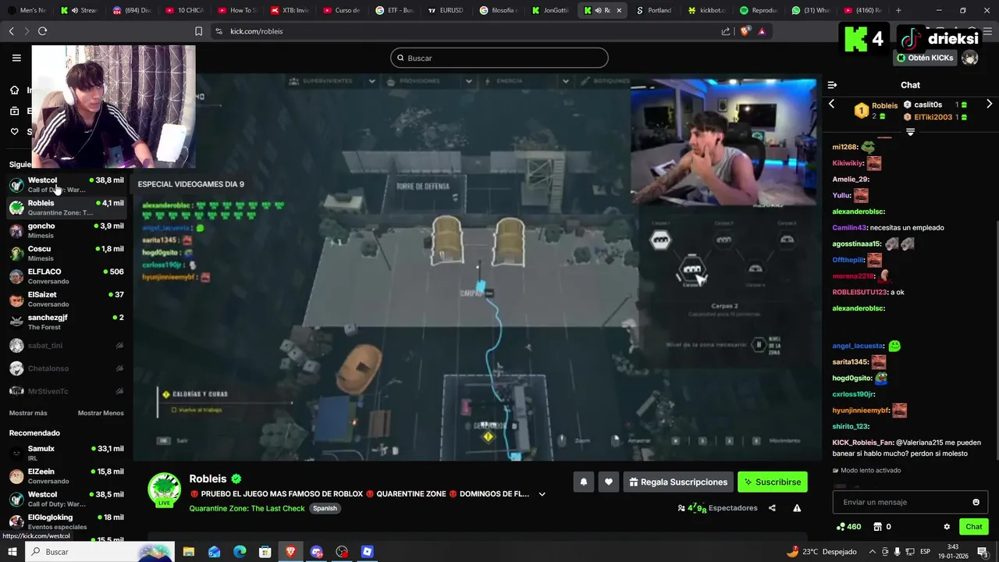Viewport: 999px width, 562px height.
Task: Open ElSaizet channel in following list
Action: click(x=66, y=299)
